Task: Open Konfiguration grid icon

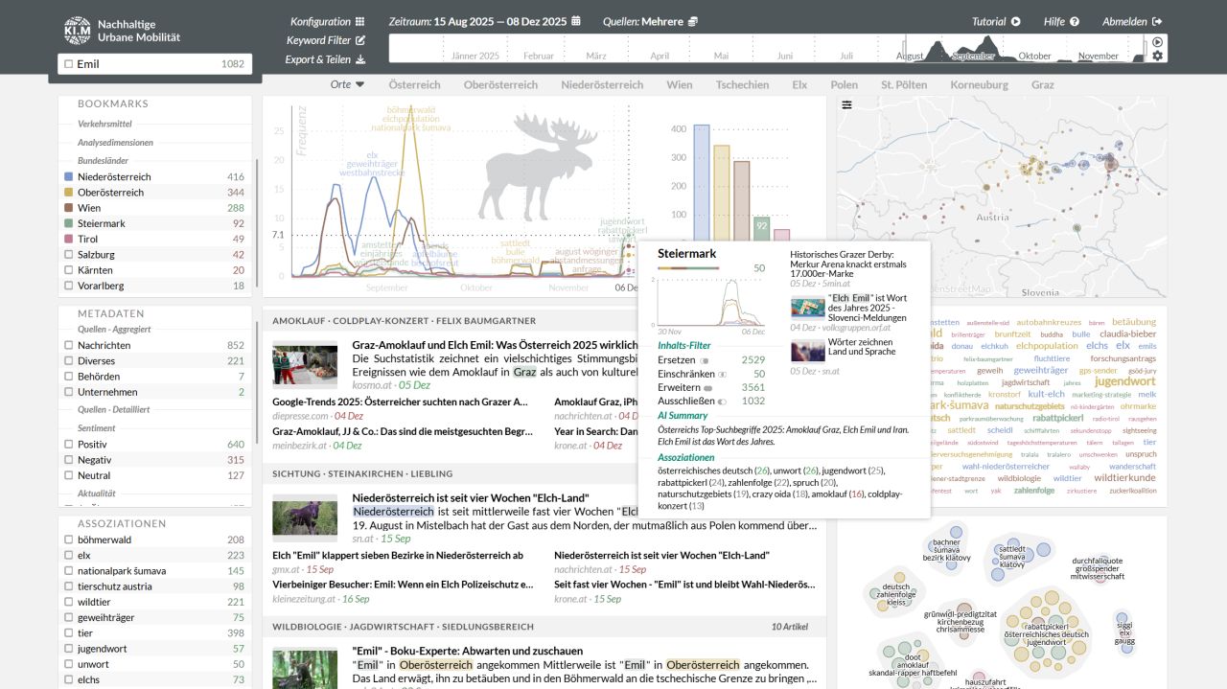Action: (x=359, y=21)
